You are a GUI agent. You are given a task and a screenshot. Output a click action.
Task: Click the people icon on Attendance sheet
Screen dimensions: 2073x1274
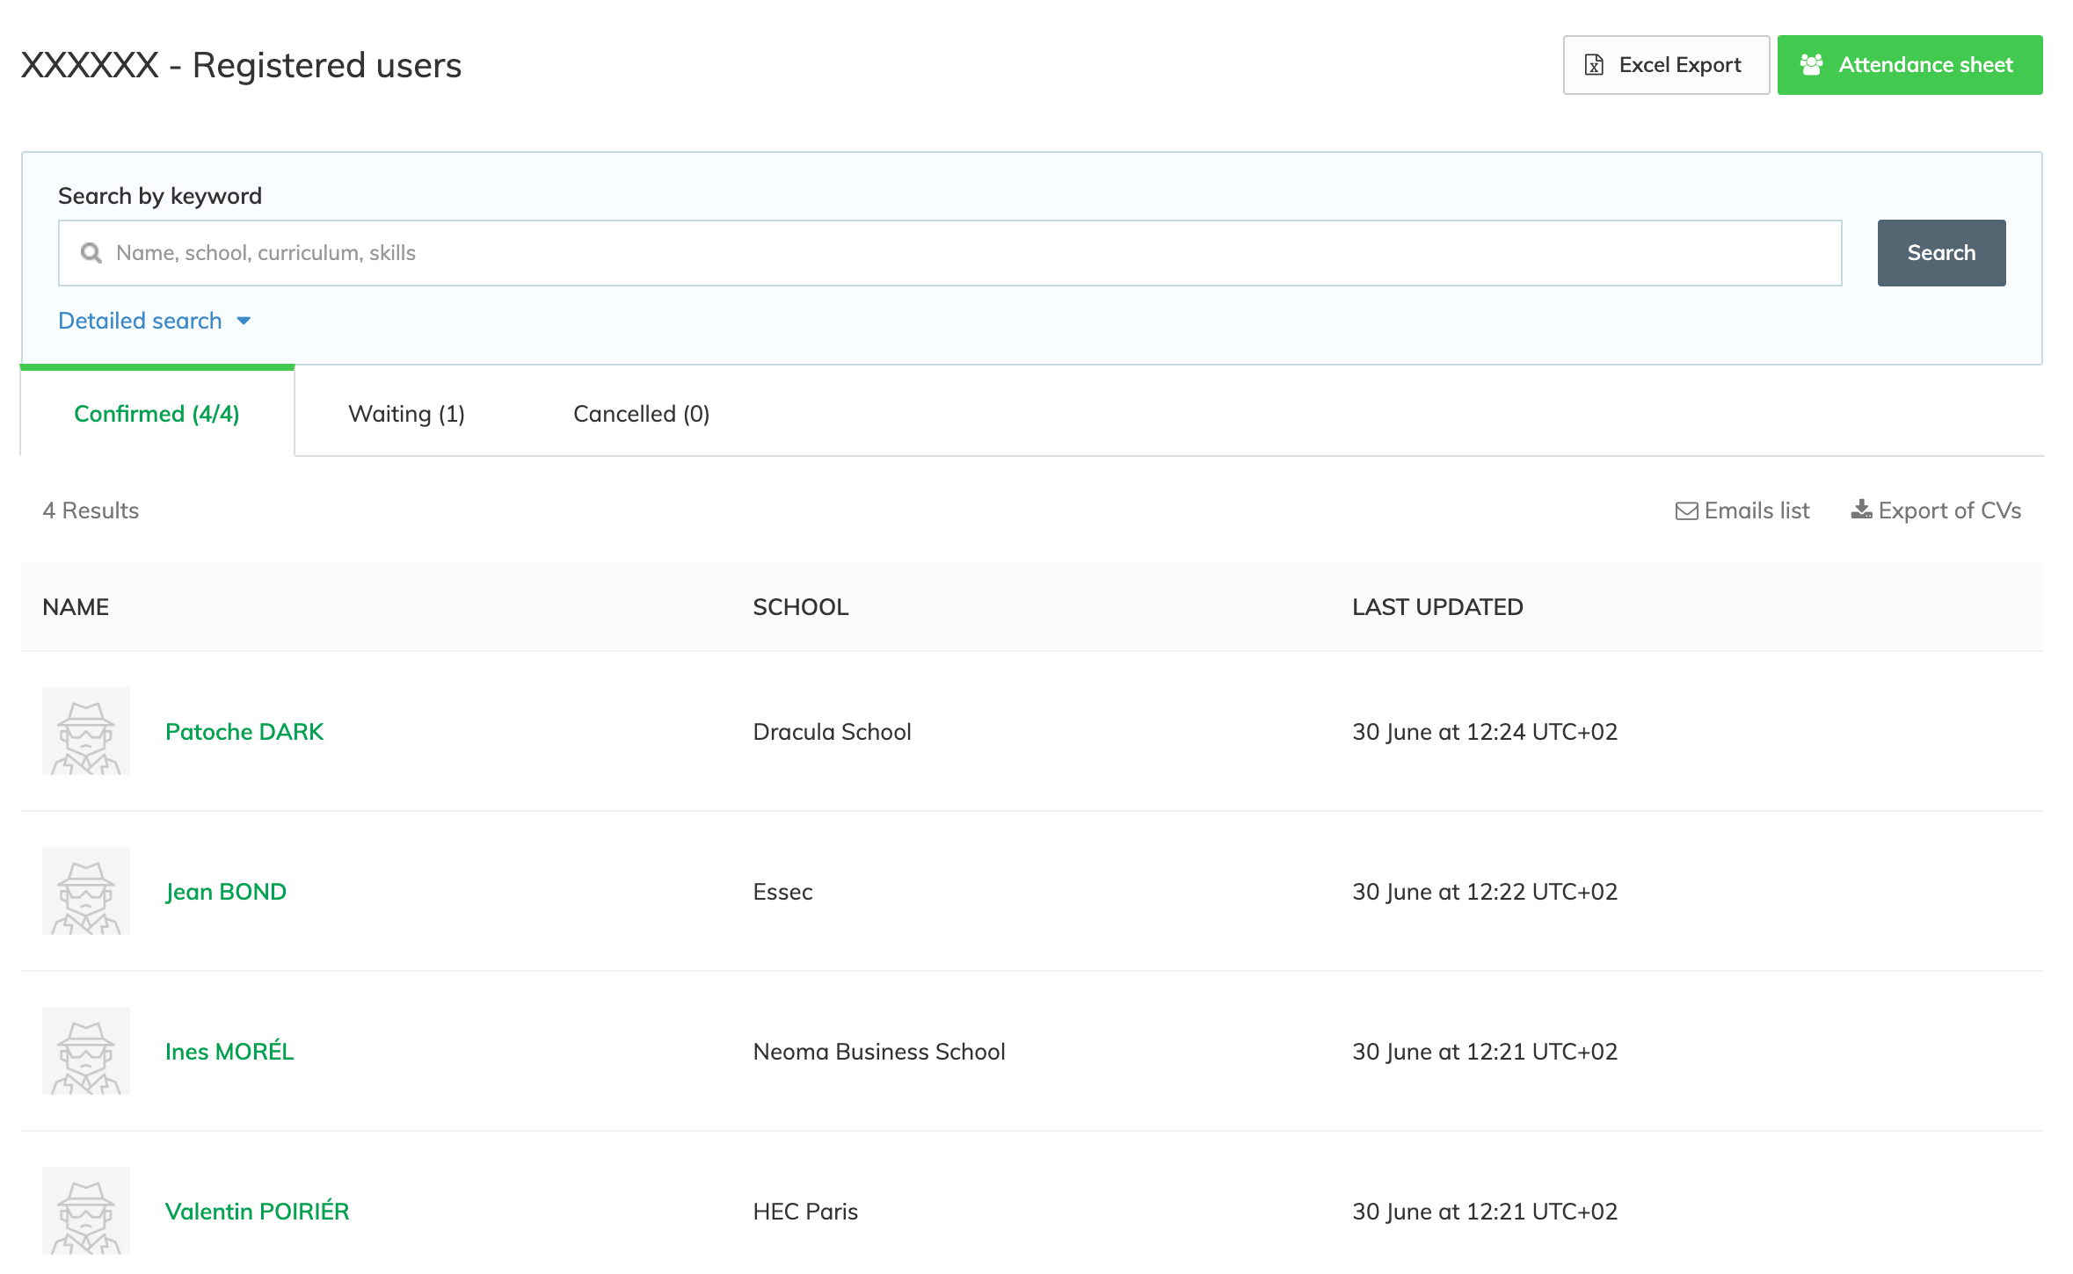coord(1811,65)
